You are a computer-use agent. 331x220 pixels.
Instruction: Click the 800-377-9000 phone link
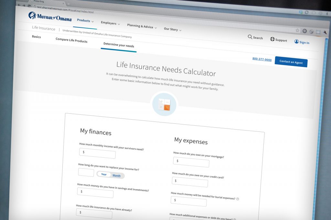click(262, 59)
